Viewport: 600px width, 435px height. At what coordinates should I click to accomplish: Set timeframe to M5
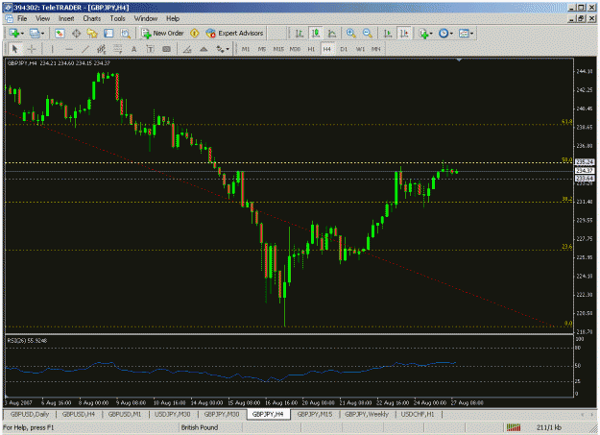coord(262,49)
